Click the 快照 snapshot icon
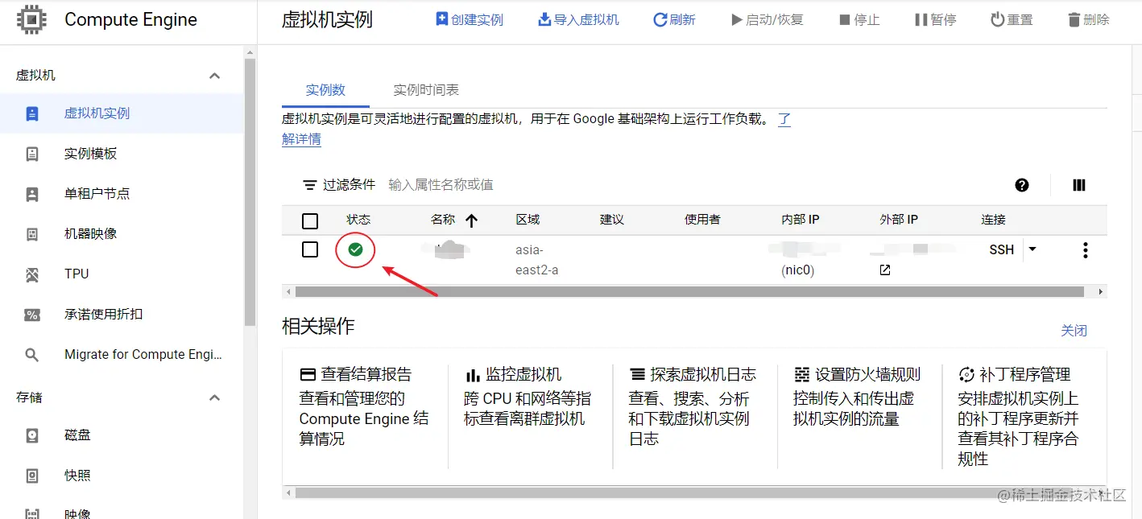 (x=32, y=476)
